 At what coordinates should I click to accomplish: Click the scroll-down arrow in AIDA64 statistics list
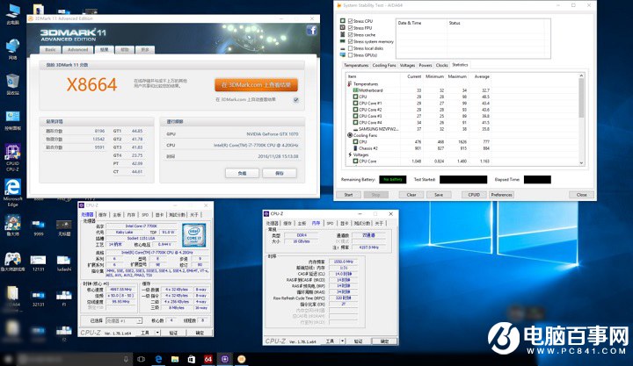click(x=581, y=163)
